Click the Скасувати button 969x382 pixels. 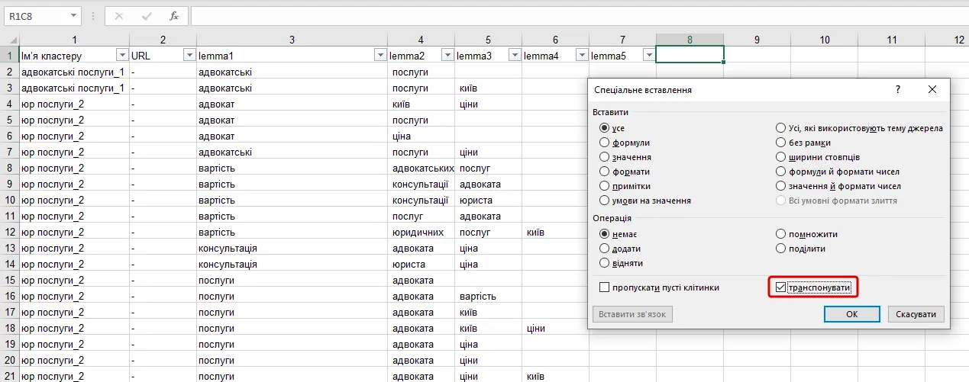click(916, 314)
